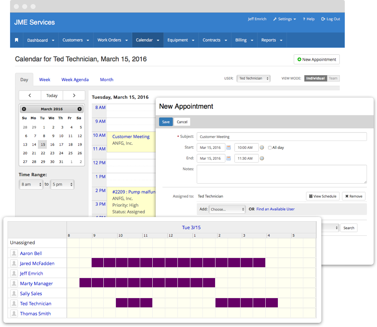Click Find an Available User link
Viewport: 377px width, 327px height.
click(275, 209)
